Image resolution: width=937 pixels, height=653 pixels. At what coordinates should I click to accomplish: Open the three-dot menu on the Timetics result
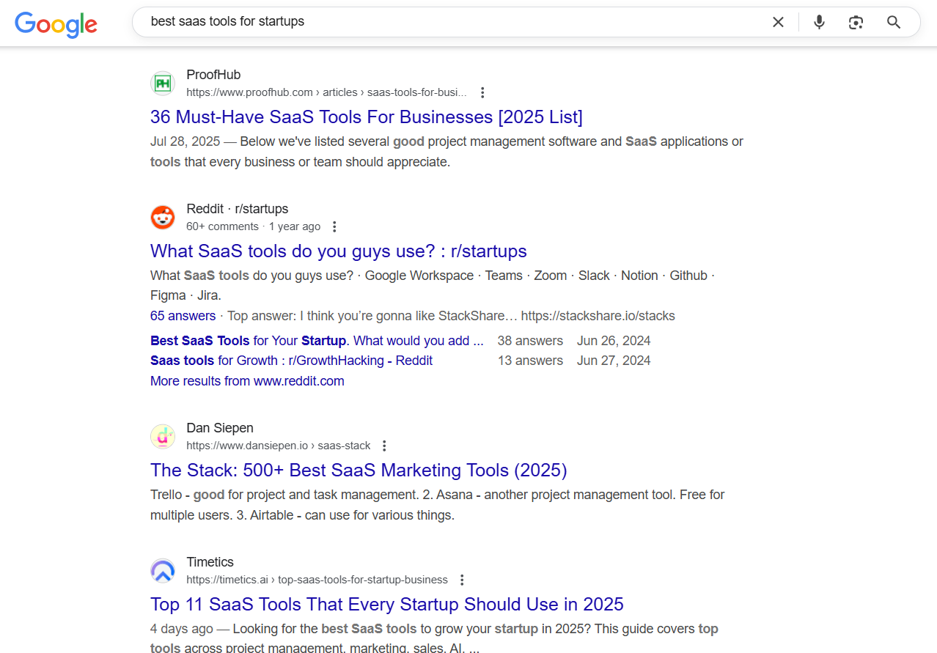tap(462, 579)
